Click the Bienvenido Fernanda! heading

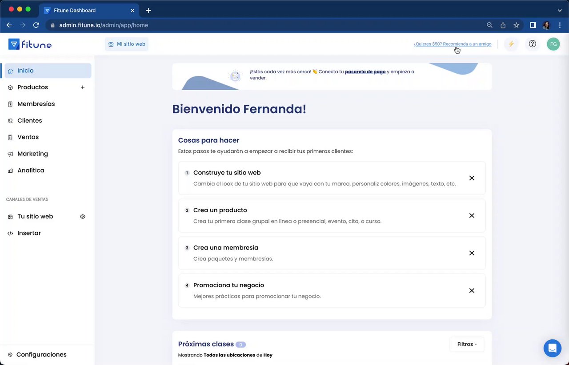pyautogui.click(x=239, y=109)
